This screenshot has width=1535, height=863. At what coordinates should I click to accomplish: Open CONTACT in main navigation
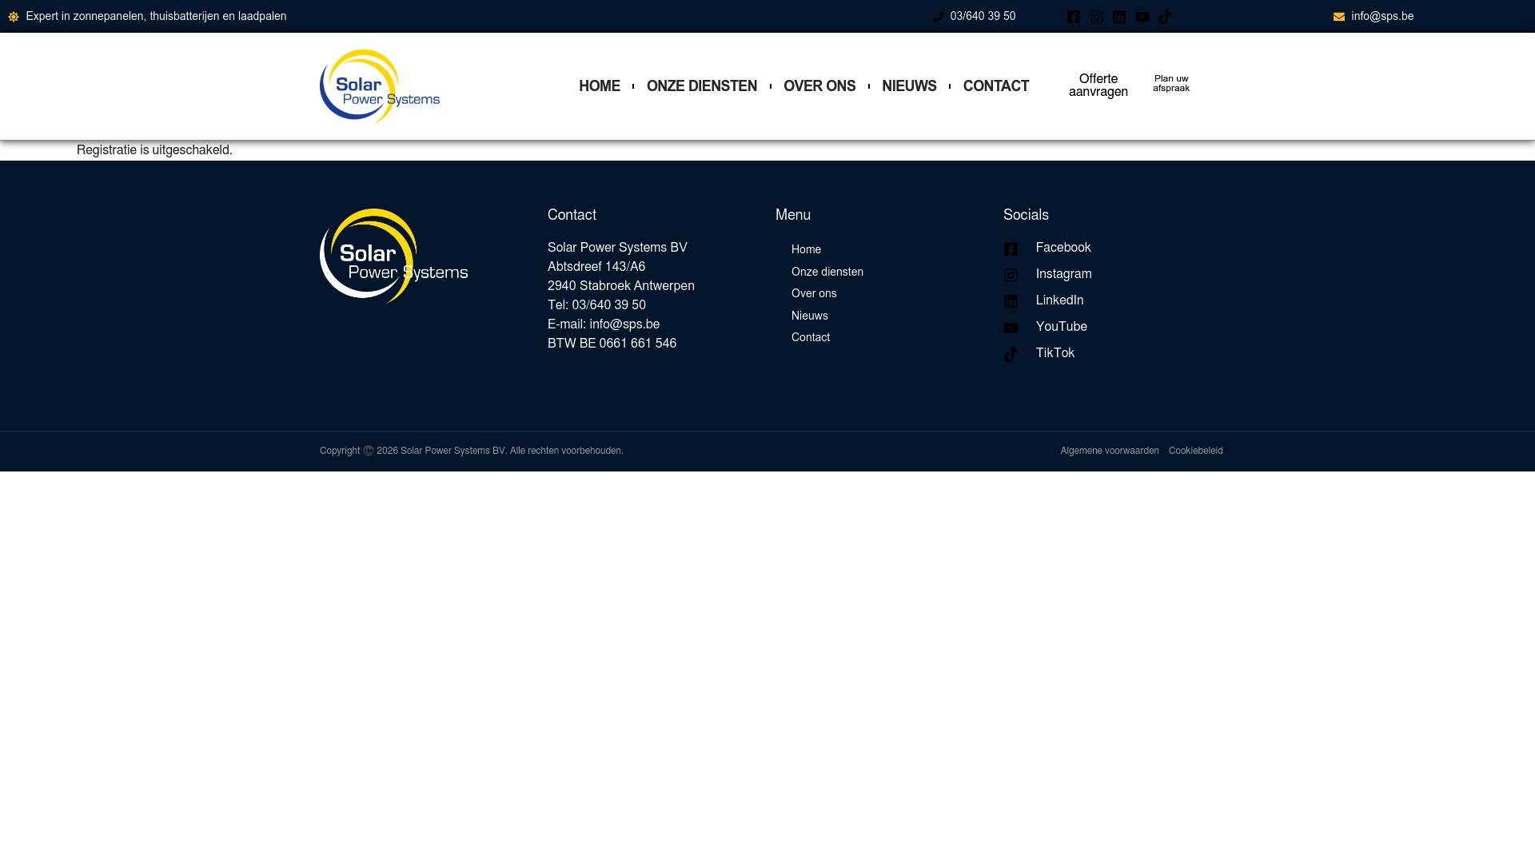[996, 86]
